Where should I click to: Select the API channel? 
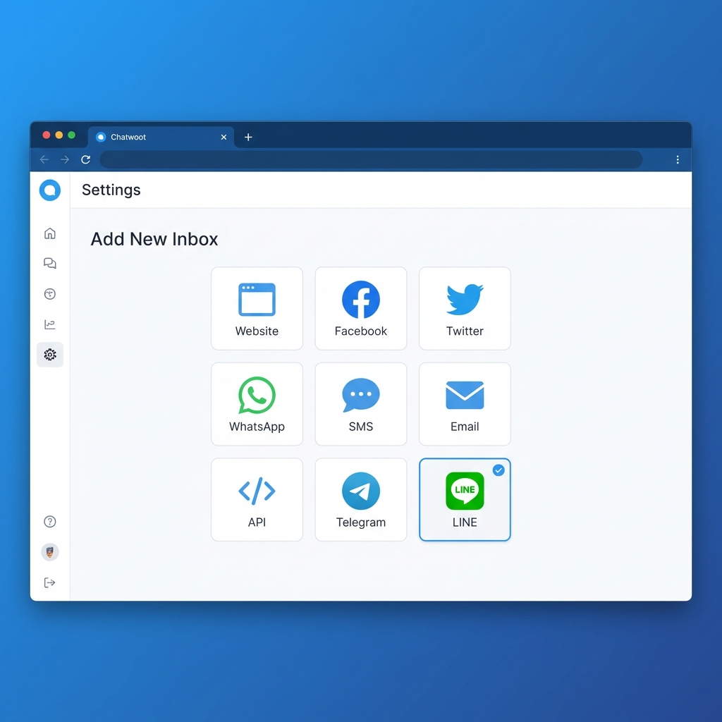point(257,499)
